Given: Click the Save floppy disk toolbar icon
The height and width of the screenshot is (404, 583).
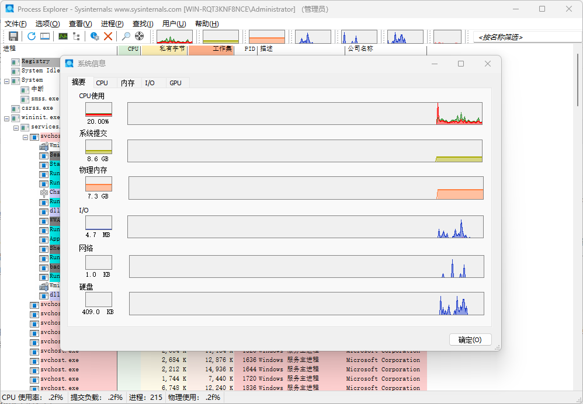Looking at the screenshot, I should tap(13, 36).
